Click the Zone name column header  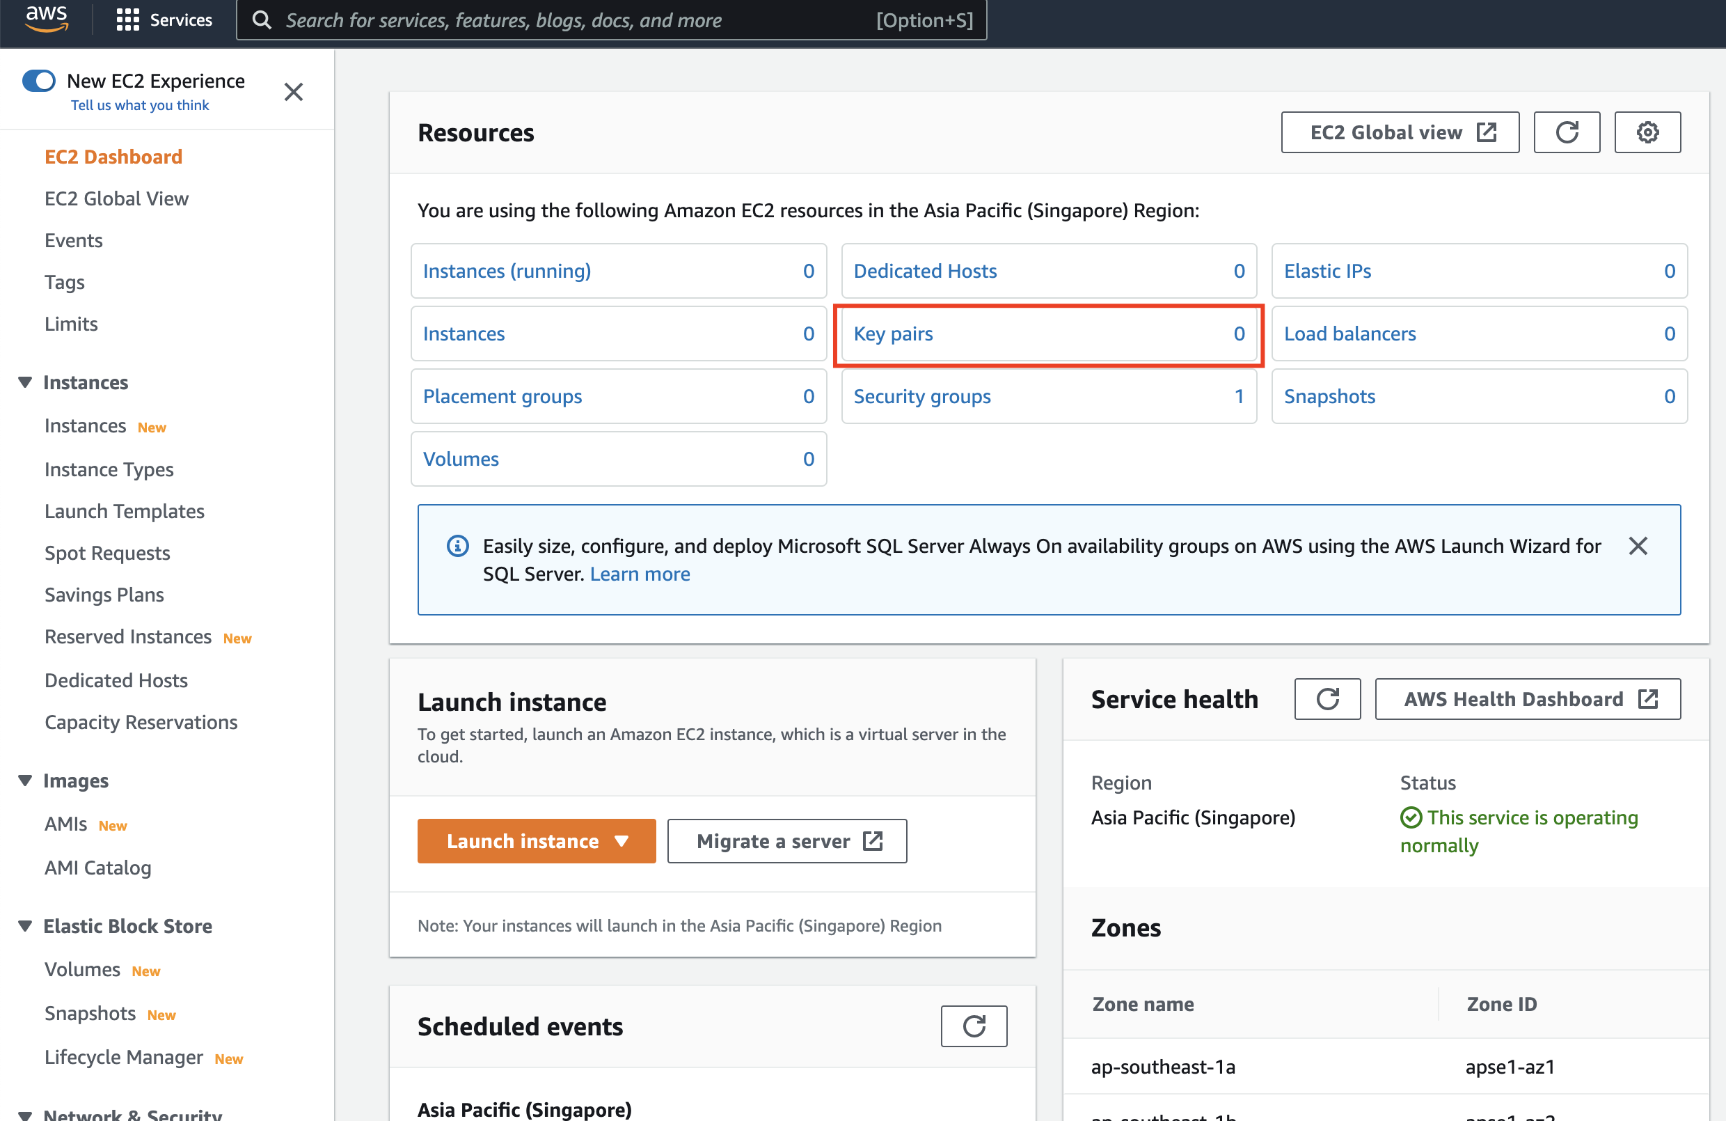pos(1143,1004)
